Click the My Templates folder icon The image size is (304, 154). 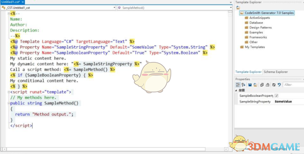pyautogui.click(x=242, y=47)
